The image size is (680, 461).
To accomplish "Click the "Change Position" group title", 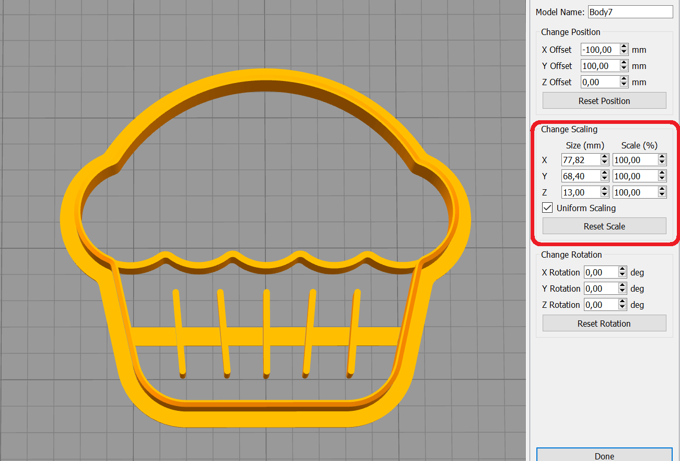I will (571, 32).
